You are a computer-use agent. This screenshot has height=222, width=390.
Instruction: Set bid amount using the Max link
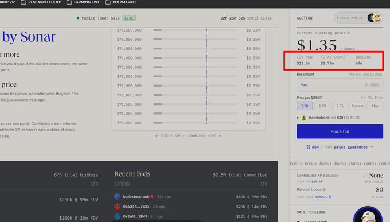(303, 85)
